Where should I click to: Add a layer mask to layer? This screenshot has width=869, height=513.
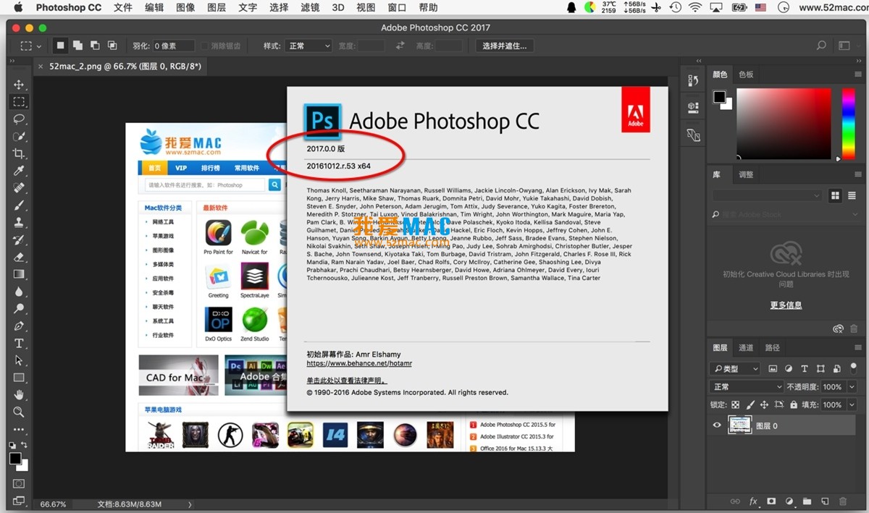point(771,501)
